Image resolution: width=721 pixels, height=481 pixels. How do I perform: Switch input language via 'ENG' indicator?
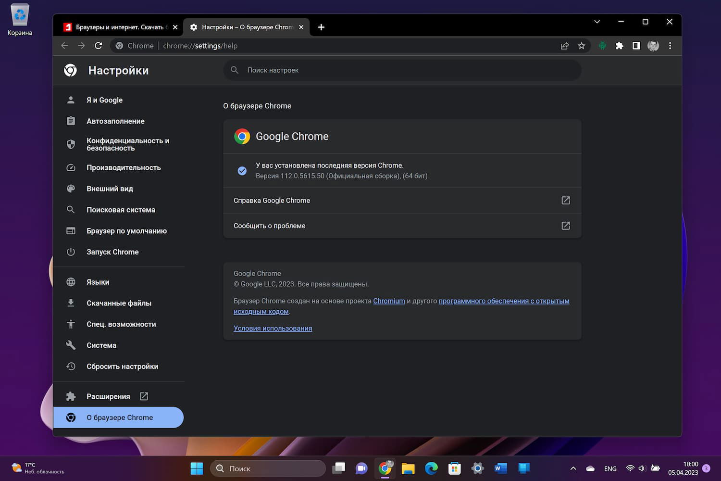pos(610,468)
